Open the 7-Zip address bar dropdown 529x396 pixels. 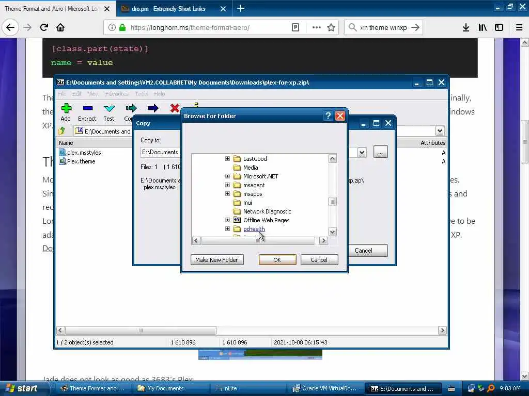pyautogui.click(x=440, y=130)
